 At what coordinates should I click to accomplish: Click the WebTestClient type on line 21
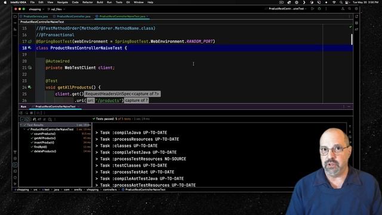pos(80,67)
